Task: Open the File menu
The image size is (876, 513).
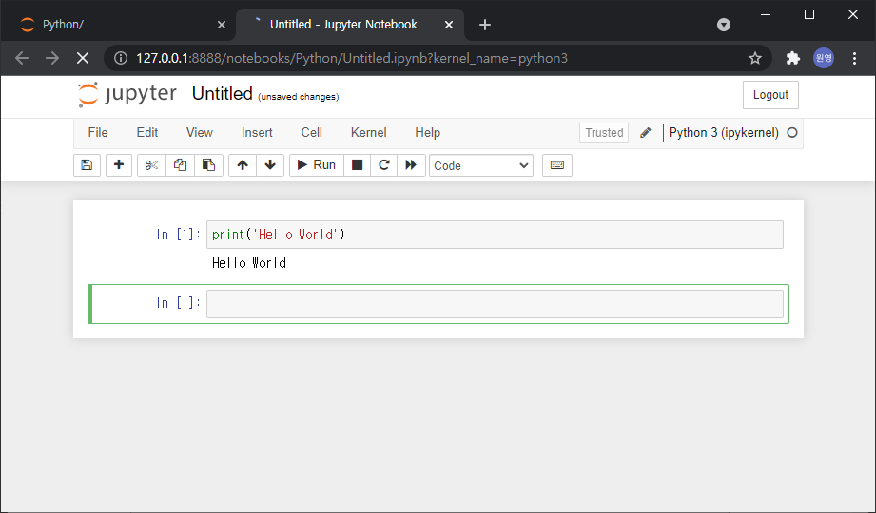Action: pos(98,133)
